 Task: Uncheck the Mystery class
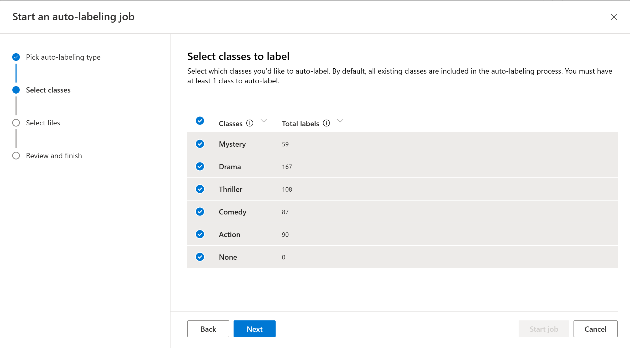click(x=200, y=144)
